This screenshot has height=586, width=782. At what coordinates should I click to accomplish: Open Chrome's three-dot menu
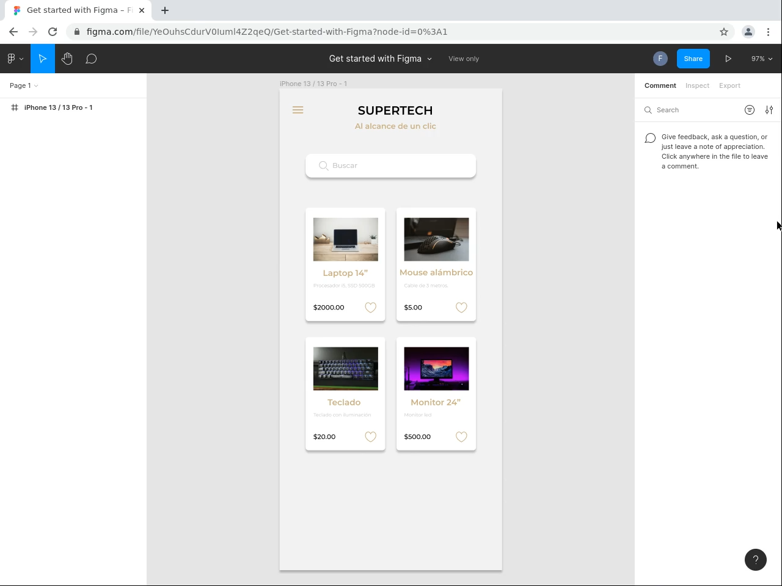point(768,32)
